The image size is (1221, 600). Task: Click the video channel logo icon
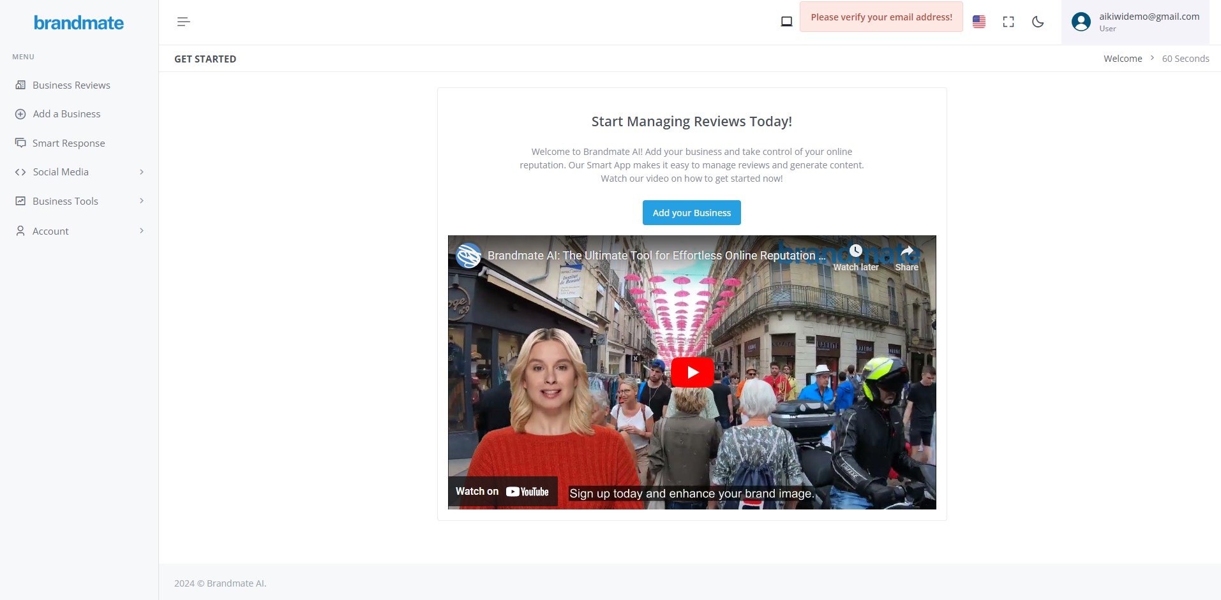[x=468, y=256]
